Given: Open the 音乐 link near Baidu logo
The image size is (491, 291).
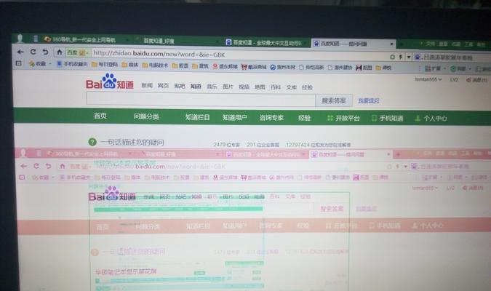Looking at the screenshot, I should pos(212,87).
